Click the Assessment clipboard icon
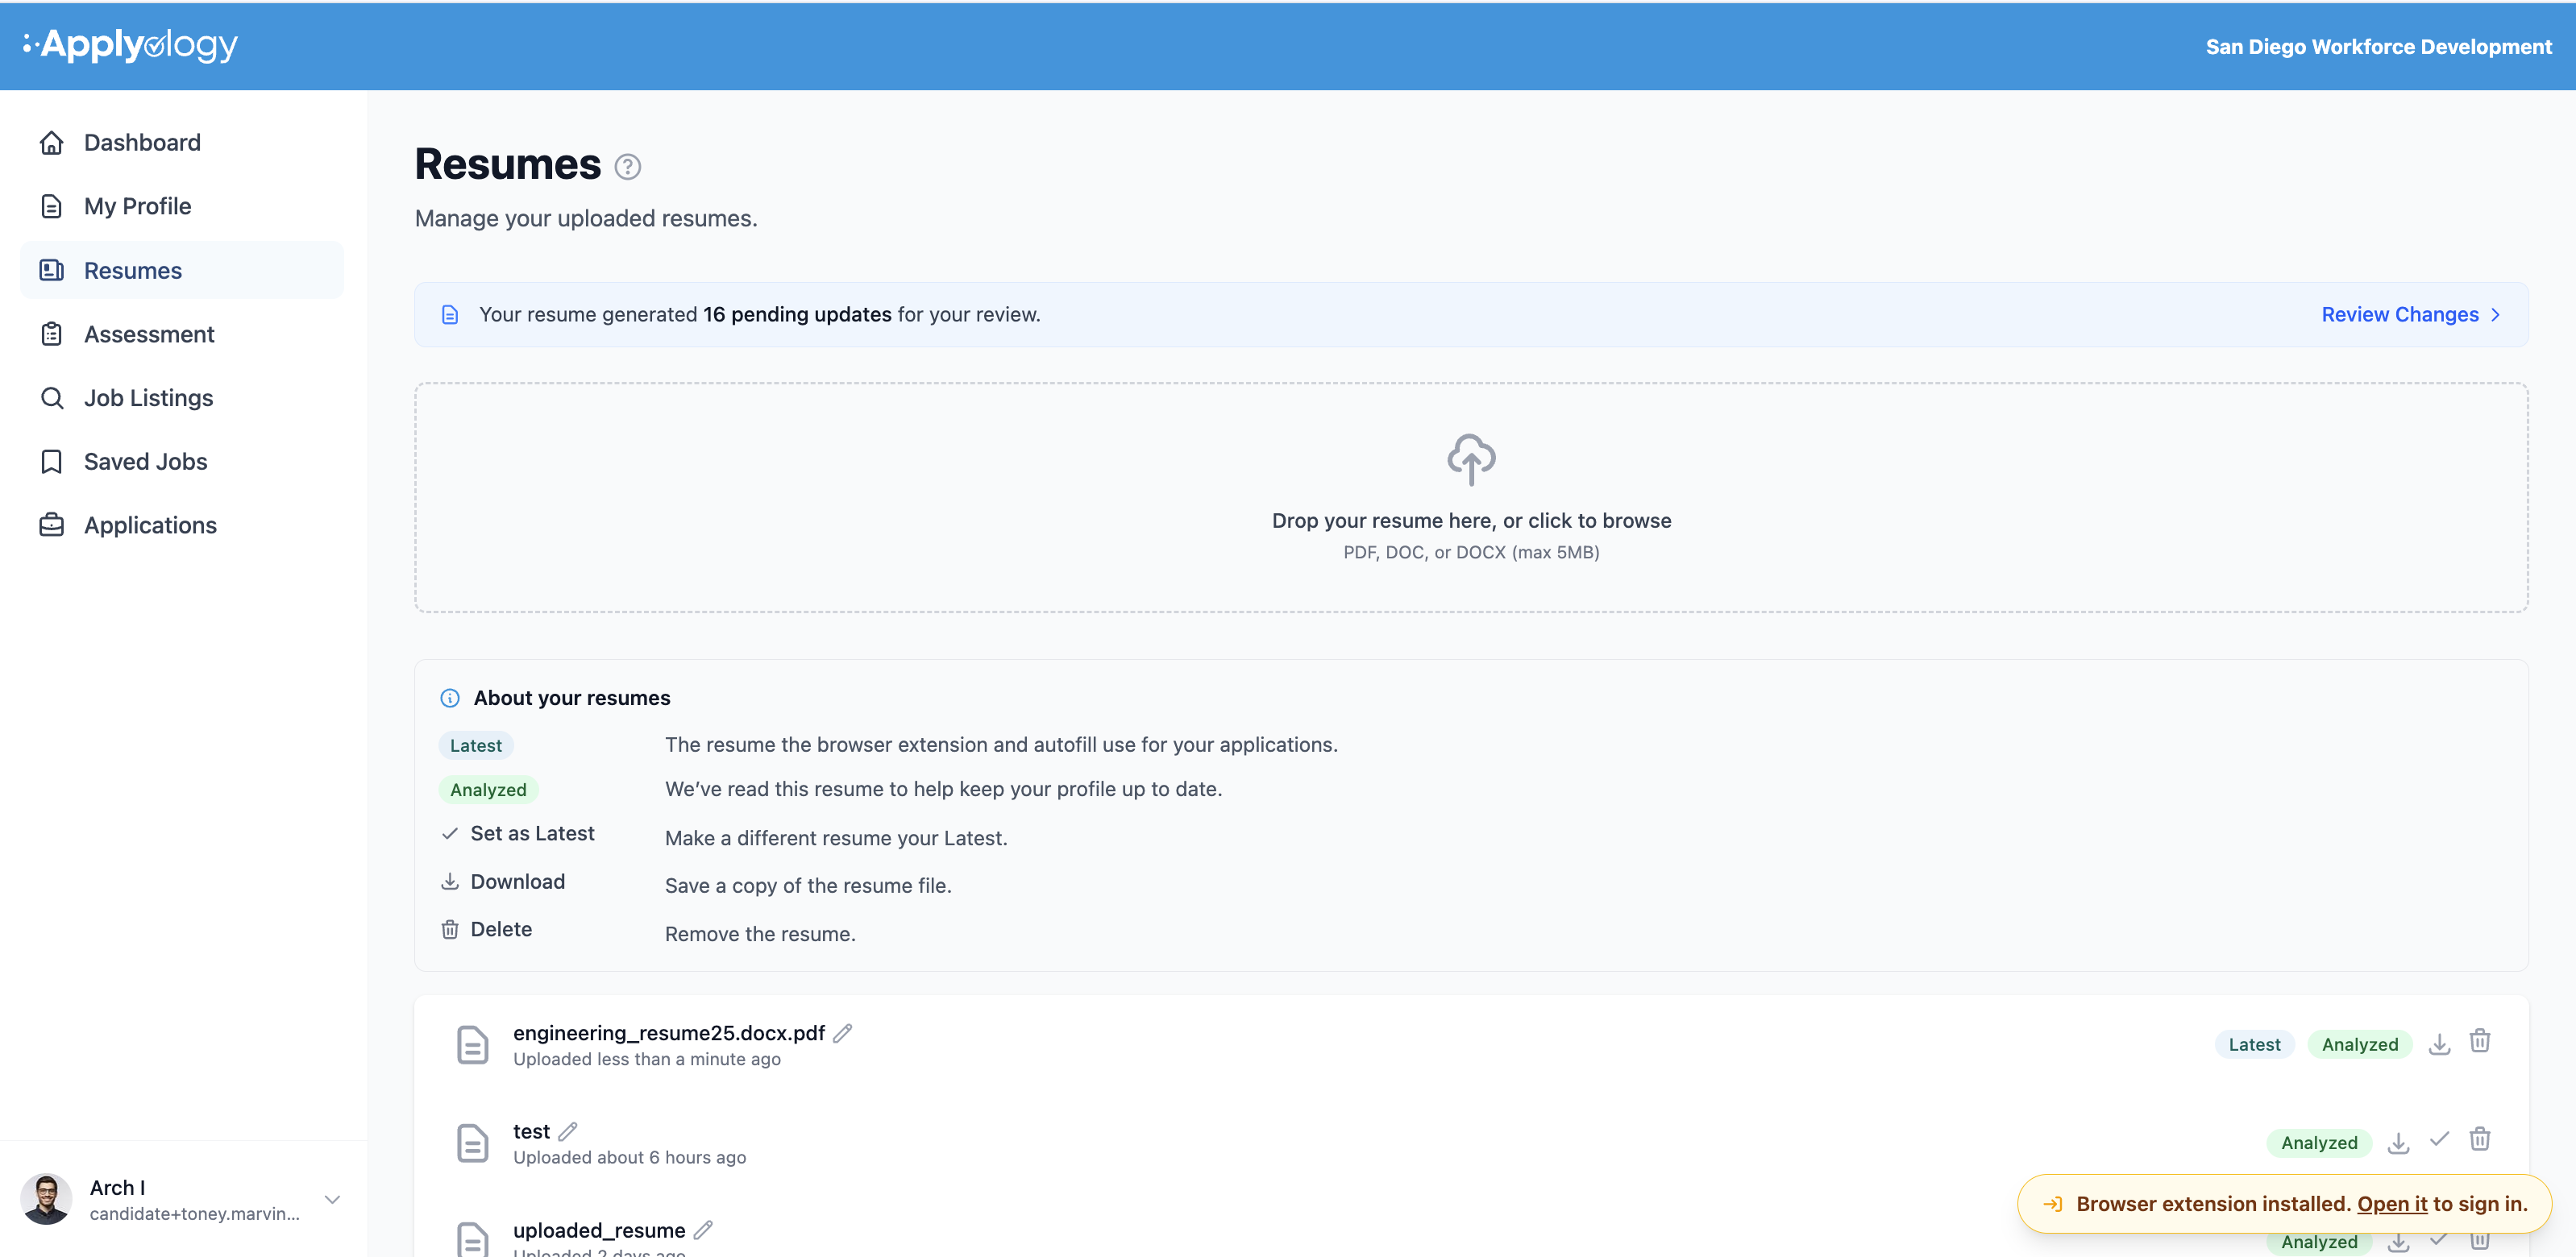The image size is (2576, 1257). (x=52, y=334)
